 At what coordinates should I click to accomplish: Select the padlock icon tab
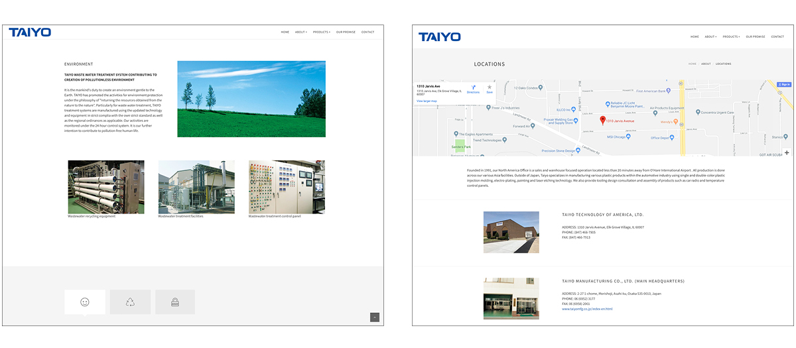click(x=175, y=302)
